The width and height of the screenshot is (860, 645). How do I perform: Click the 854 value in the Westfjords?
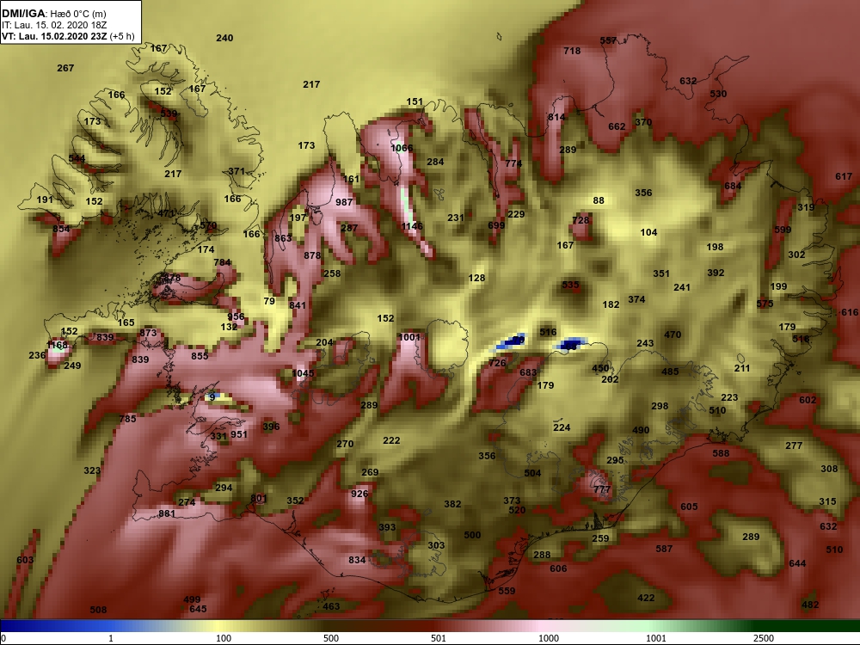pos(61,229)
